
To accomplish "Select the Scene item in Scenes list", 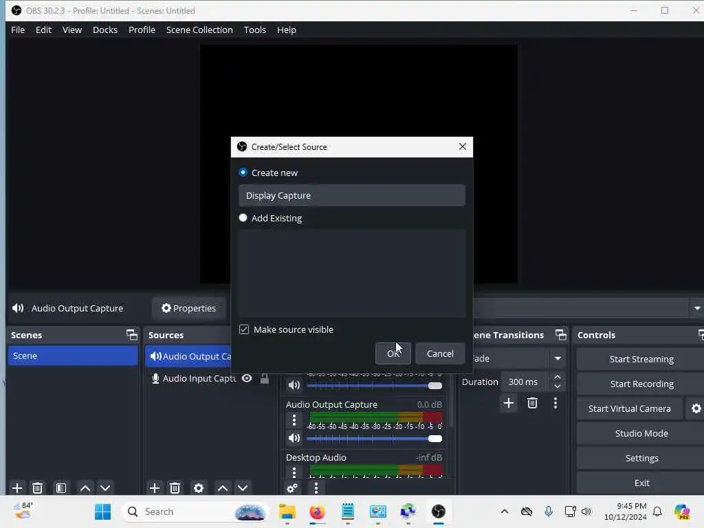I will pyautogui.click(x=73, y=355).
